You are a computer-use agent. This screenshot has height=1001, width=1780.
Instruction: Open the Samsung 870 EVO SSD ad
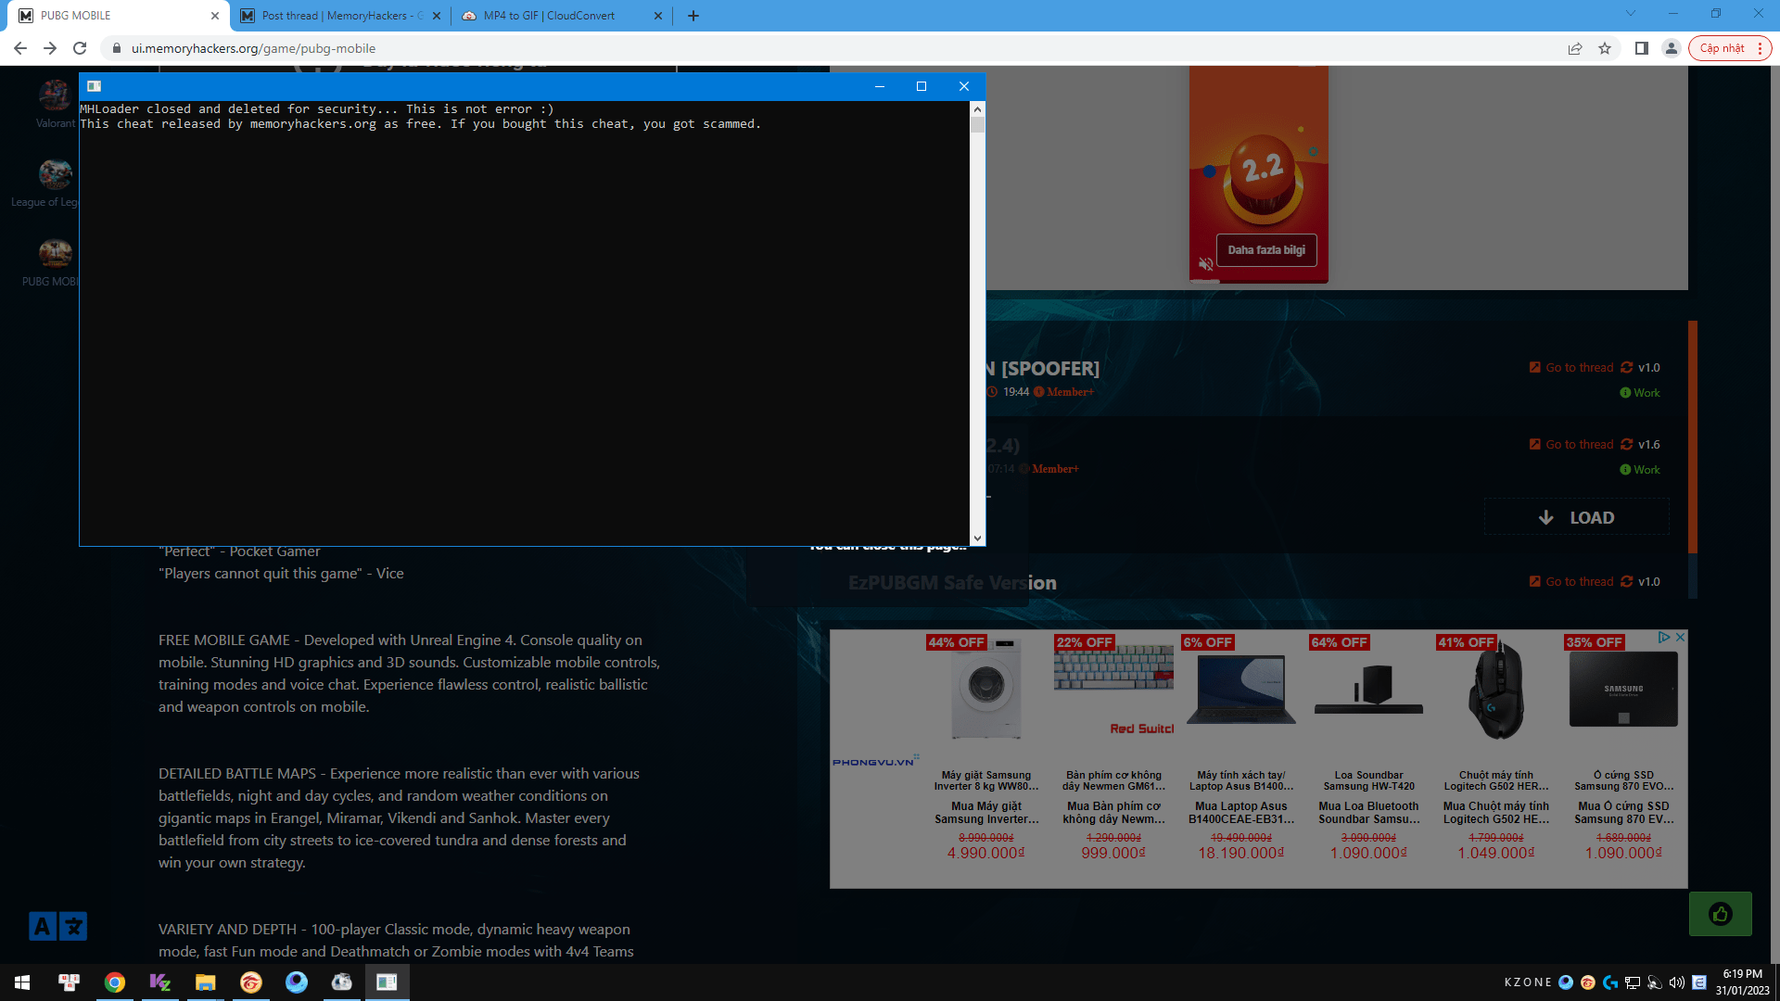click(1623, 749)
